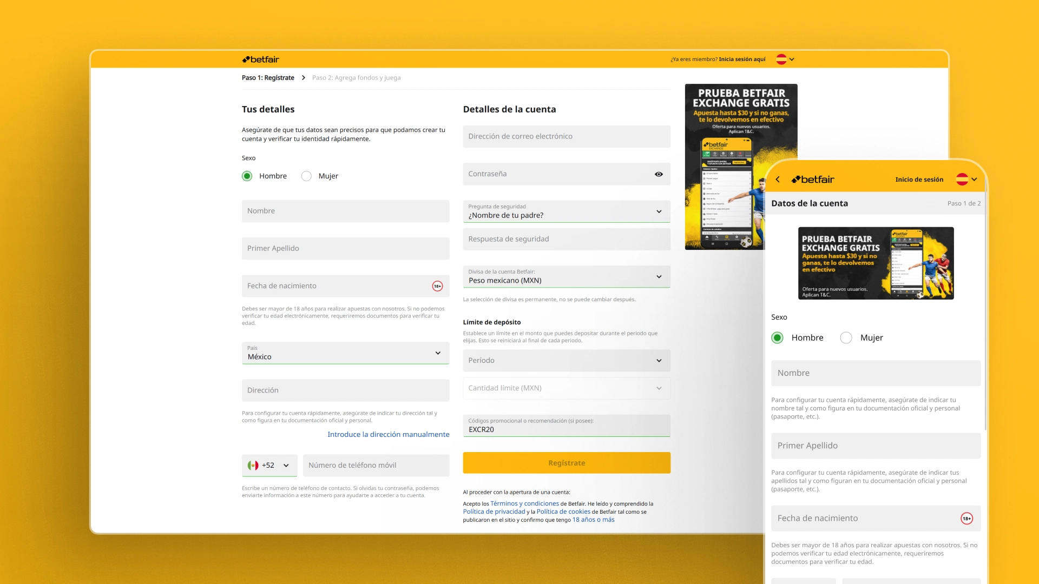
Task: Open the Cantidad límite (MXN) dropdown
Action: pos(567,388)
